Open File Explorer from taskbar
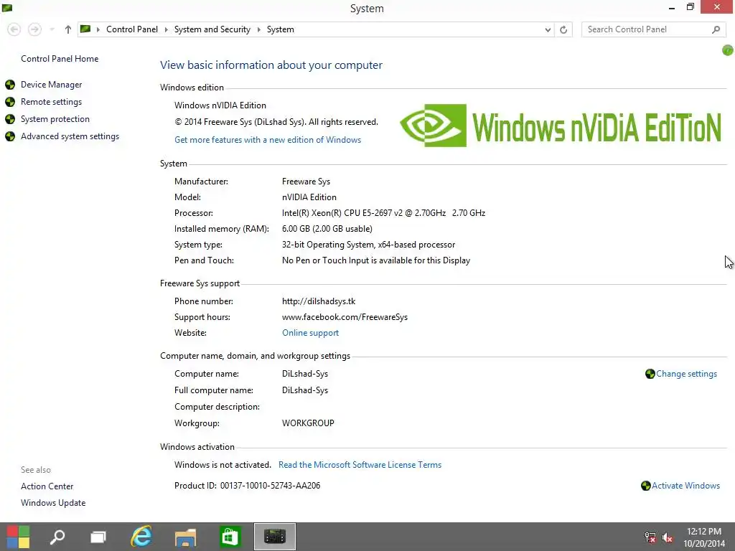 [x=186, y=537]
